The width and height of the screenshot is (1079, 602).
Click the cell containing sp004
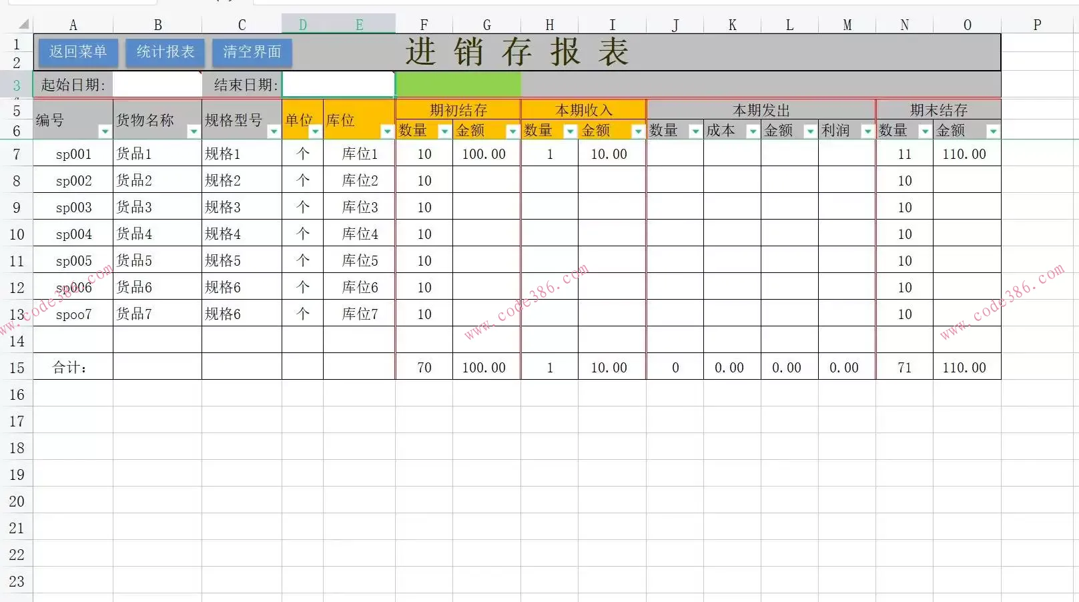(x=73, y=234)
